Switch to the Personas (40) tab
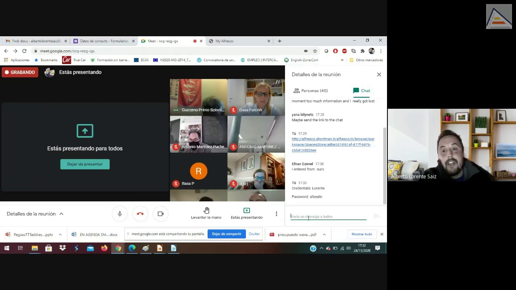Screen dimensions: 516x290 [x=310, y=91]
